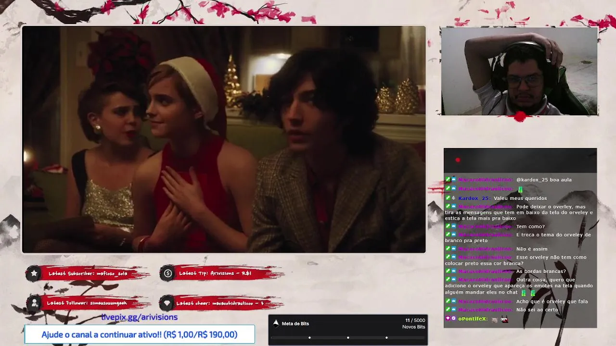
Task: Click the "Latest Tip: Arivisions - R$1" label
Action: coord(215,273)
